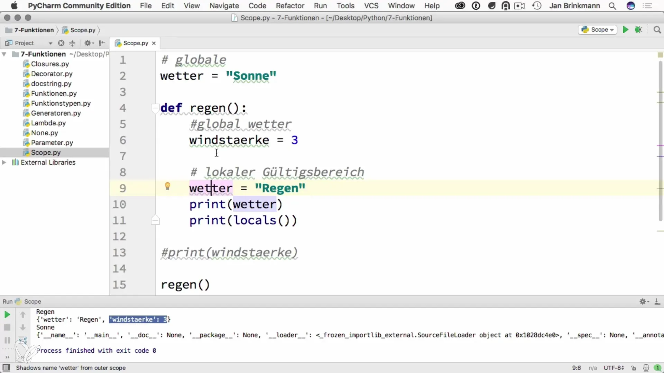Hide the Project tool window with the pin icon

(x=102, y=43)
